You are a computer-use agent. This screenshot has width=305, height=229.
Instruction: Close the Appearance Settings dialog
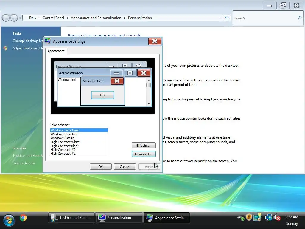click(x=155, y=41)
